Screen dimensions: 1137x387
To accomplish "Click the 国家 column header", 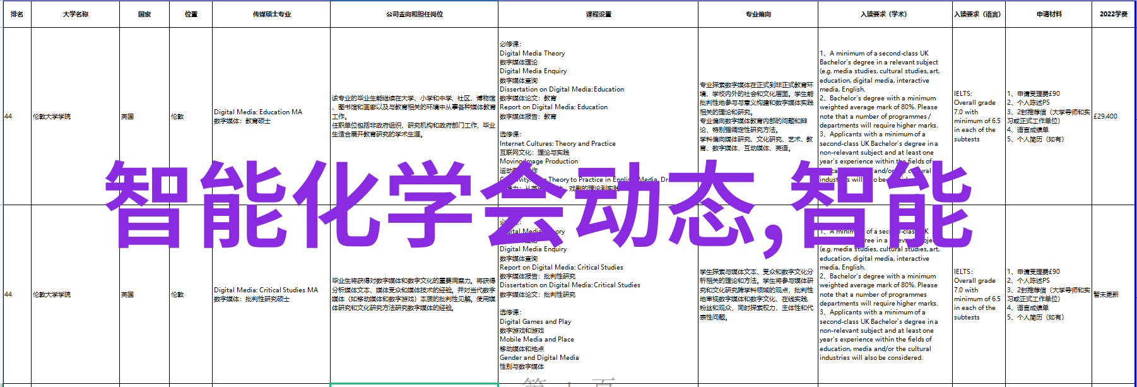I will tap(144, 14).
